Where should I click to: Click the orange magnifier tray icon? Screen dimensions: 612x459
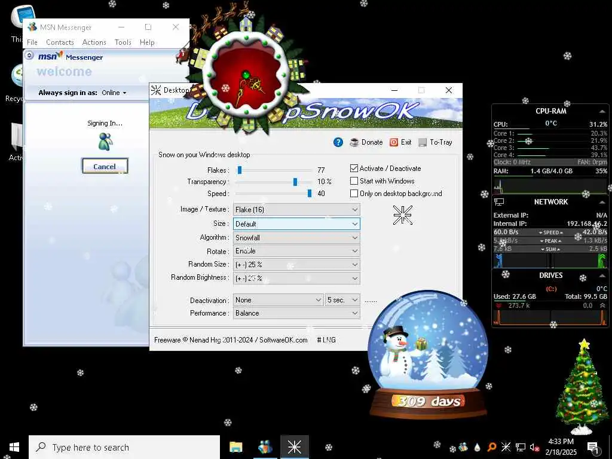(492, 447)
